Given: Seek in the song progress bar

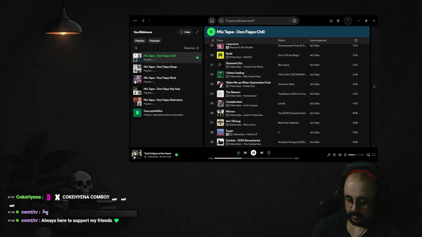Looking at the screenshot, I should tap(254, 158).
